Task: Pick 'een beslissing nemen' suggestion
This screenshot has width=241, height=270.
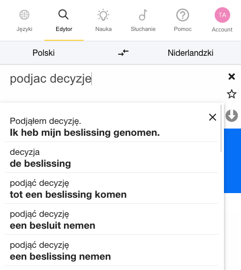Action: coord(111,251)
